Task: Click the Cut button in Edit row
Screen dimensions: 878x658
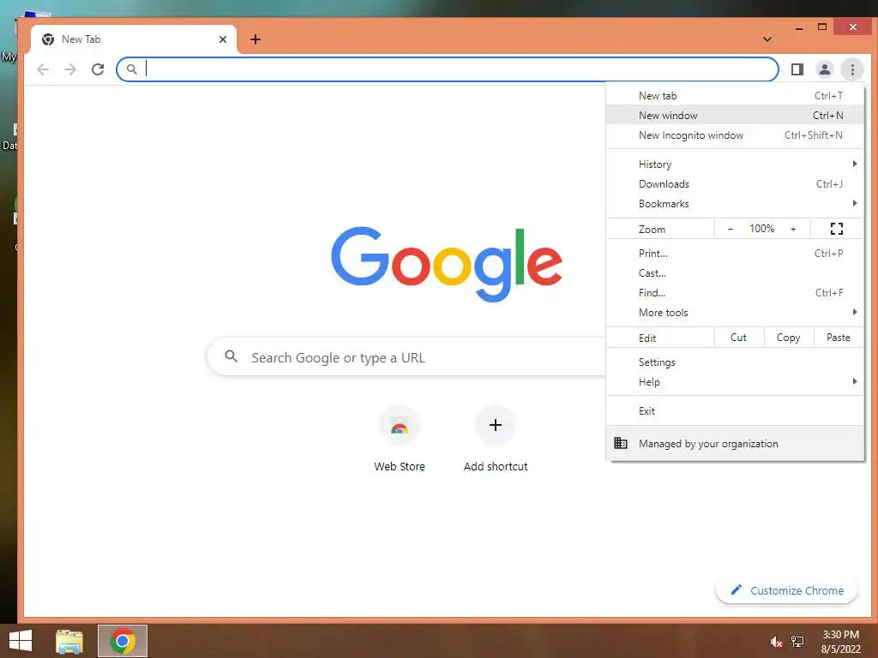Action: point(738,338)
